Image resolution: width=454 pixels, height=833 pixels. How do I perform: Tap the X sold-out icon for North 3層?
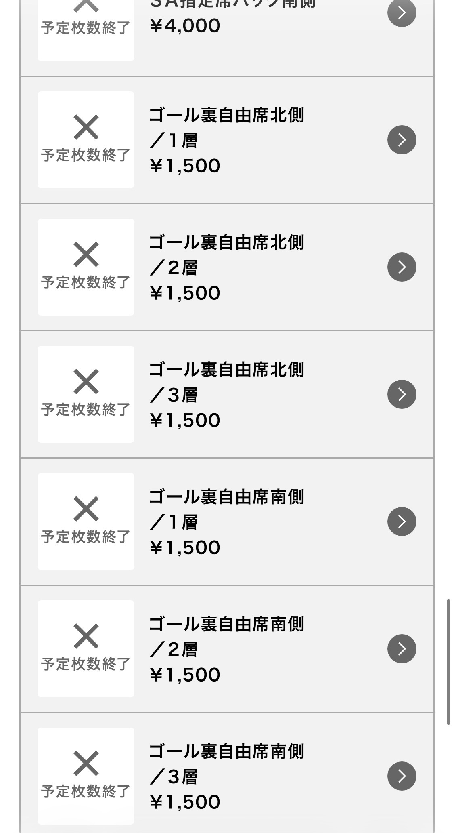pos(86,382)
